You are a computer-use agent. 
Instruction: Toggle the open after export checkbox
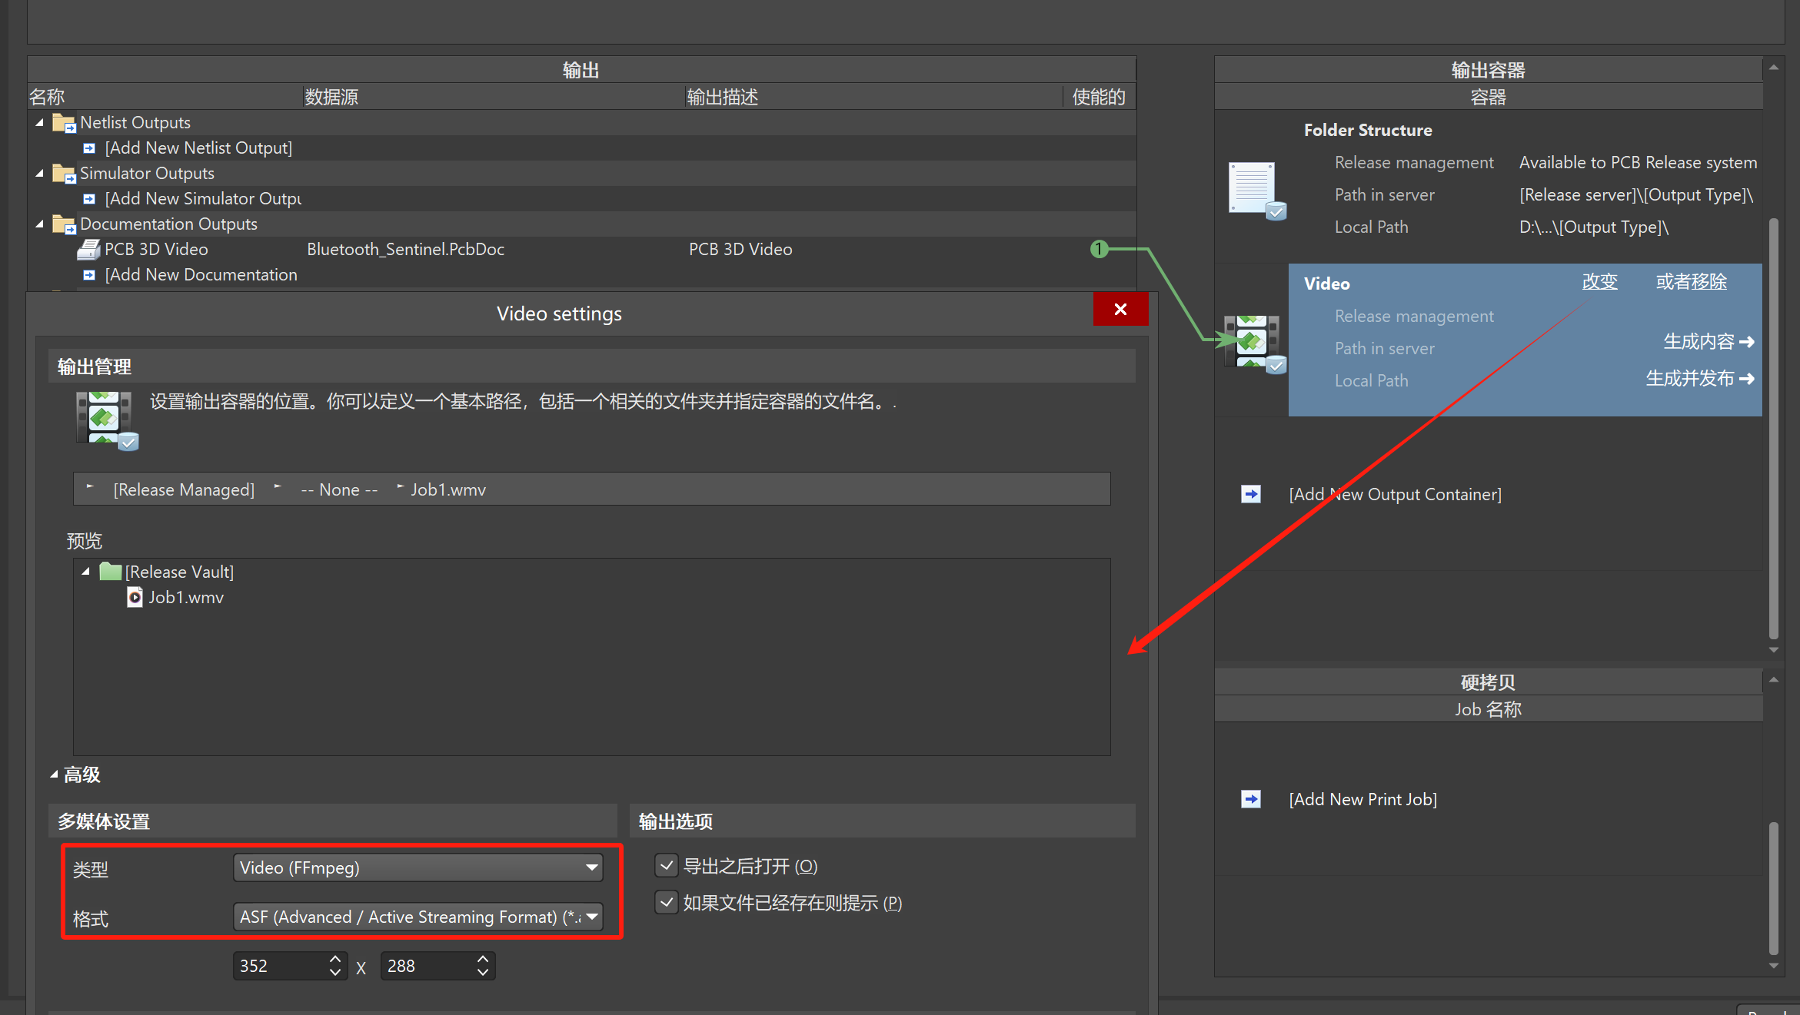coord(666,866)
